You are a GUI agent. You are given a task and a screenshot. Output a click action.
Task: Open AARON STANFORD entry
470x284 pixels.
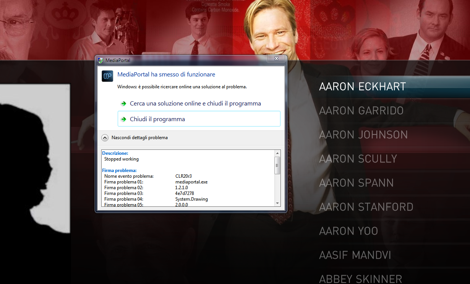point(366,207)
